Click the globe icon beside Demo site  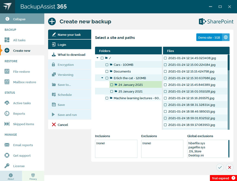[226, 37]
